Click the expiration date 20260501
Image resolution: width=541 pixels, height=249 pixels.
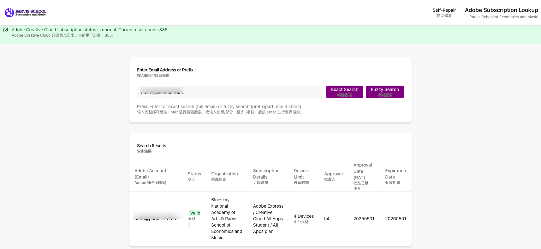pyautogui.click(x=395, y=219)
